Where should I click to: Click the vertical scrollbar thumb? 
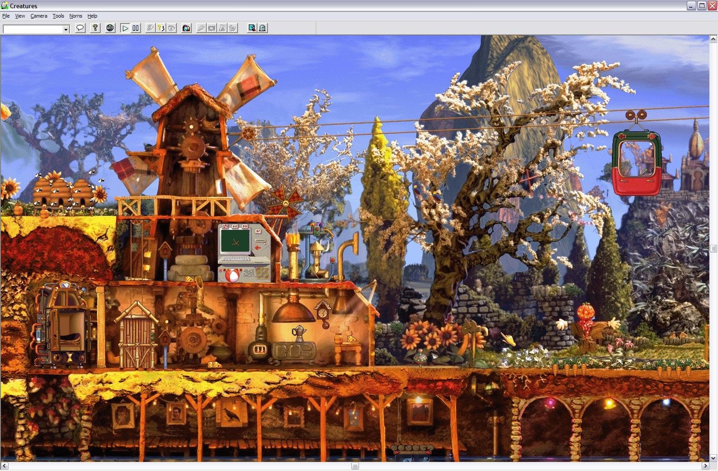(x=713, y=248)
